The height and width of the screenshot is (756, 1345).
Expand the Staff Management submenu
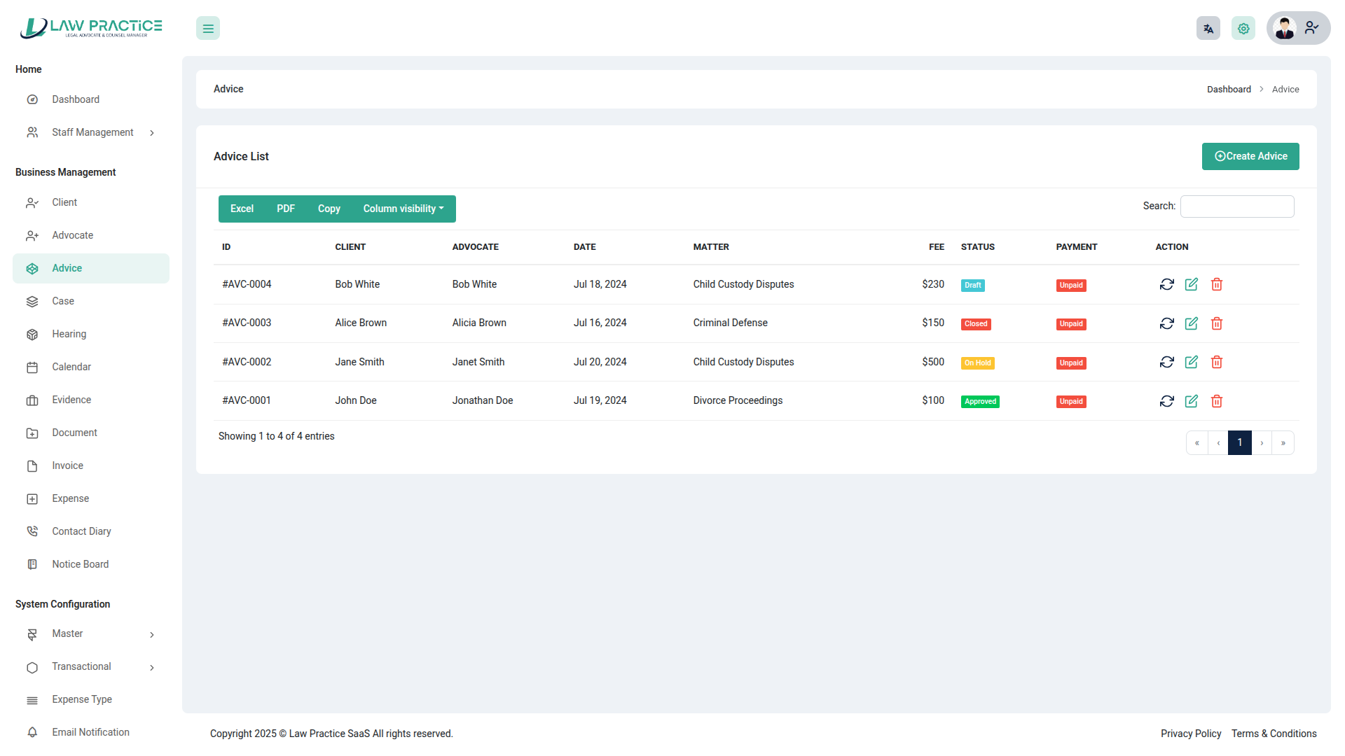tap(91, 132)
